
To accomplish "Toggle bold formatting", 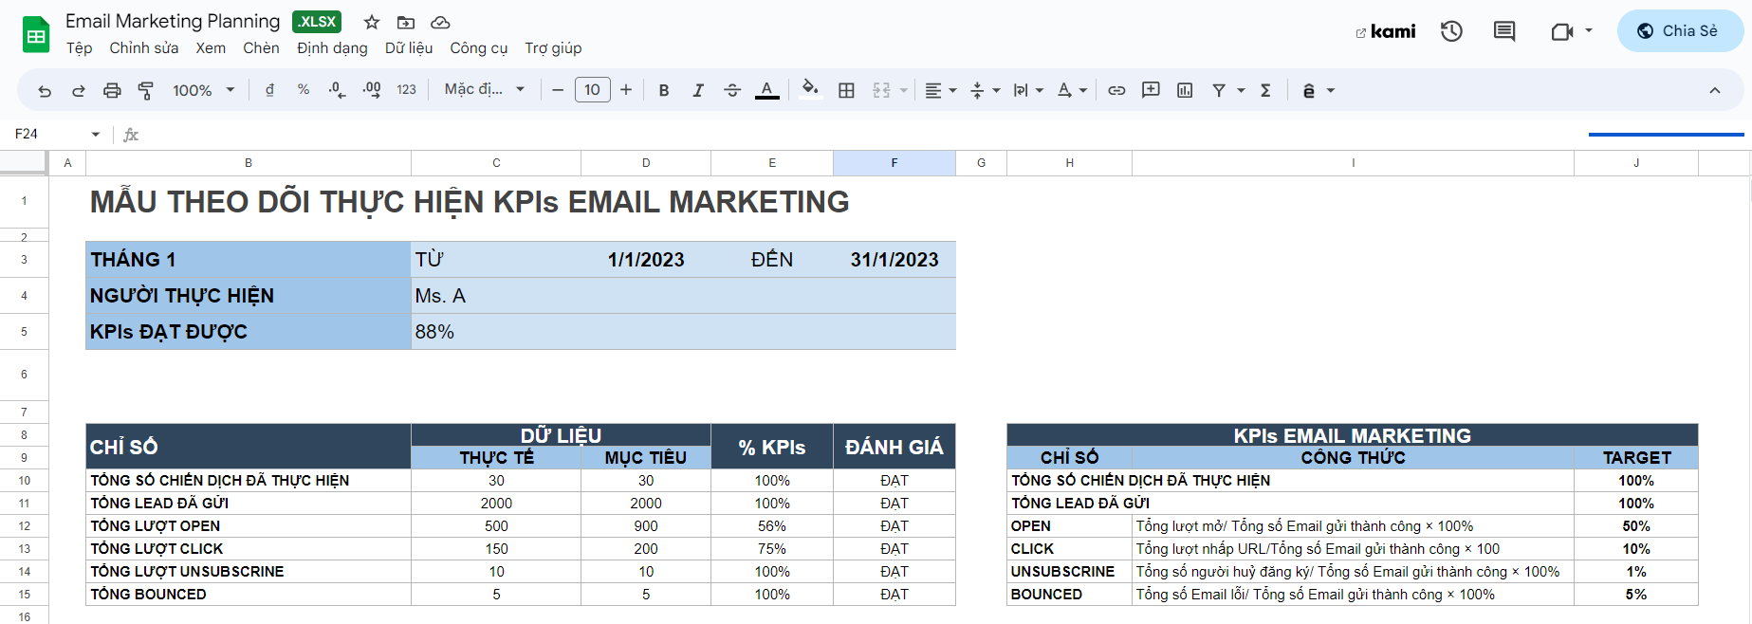I will (664, 90).
